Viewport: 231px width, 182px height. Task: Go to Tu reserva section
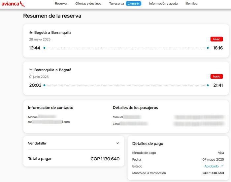pos(116,4)
